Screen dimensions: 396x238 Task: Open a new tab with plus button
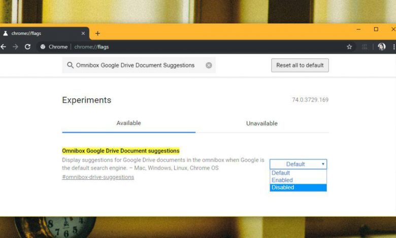point(97,33)
